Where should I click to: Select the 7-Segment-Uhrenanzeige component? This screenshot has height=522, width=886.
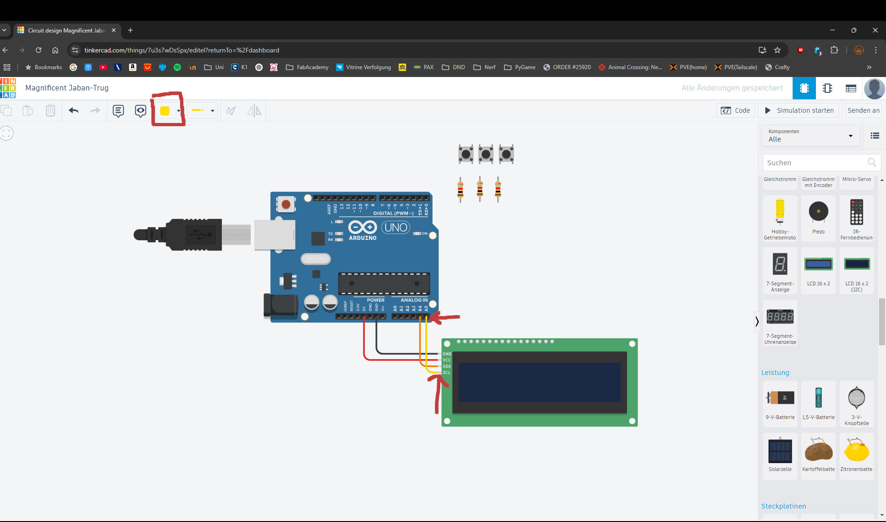pyautogui.click(x=780, y=322)
